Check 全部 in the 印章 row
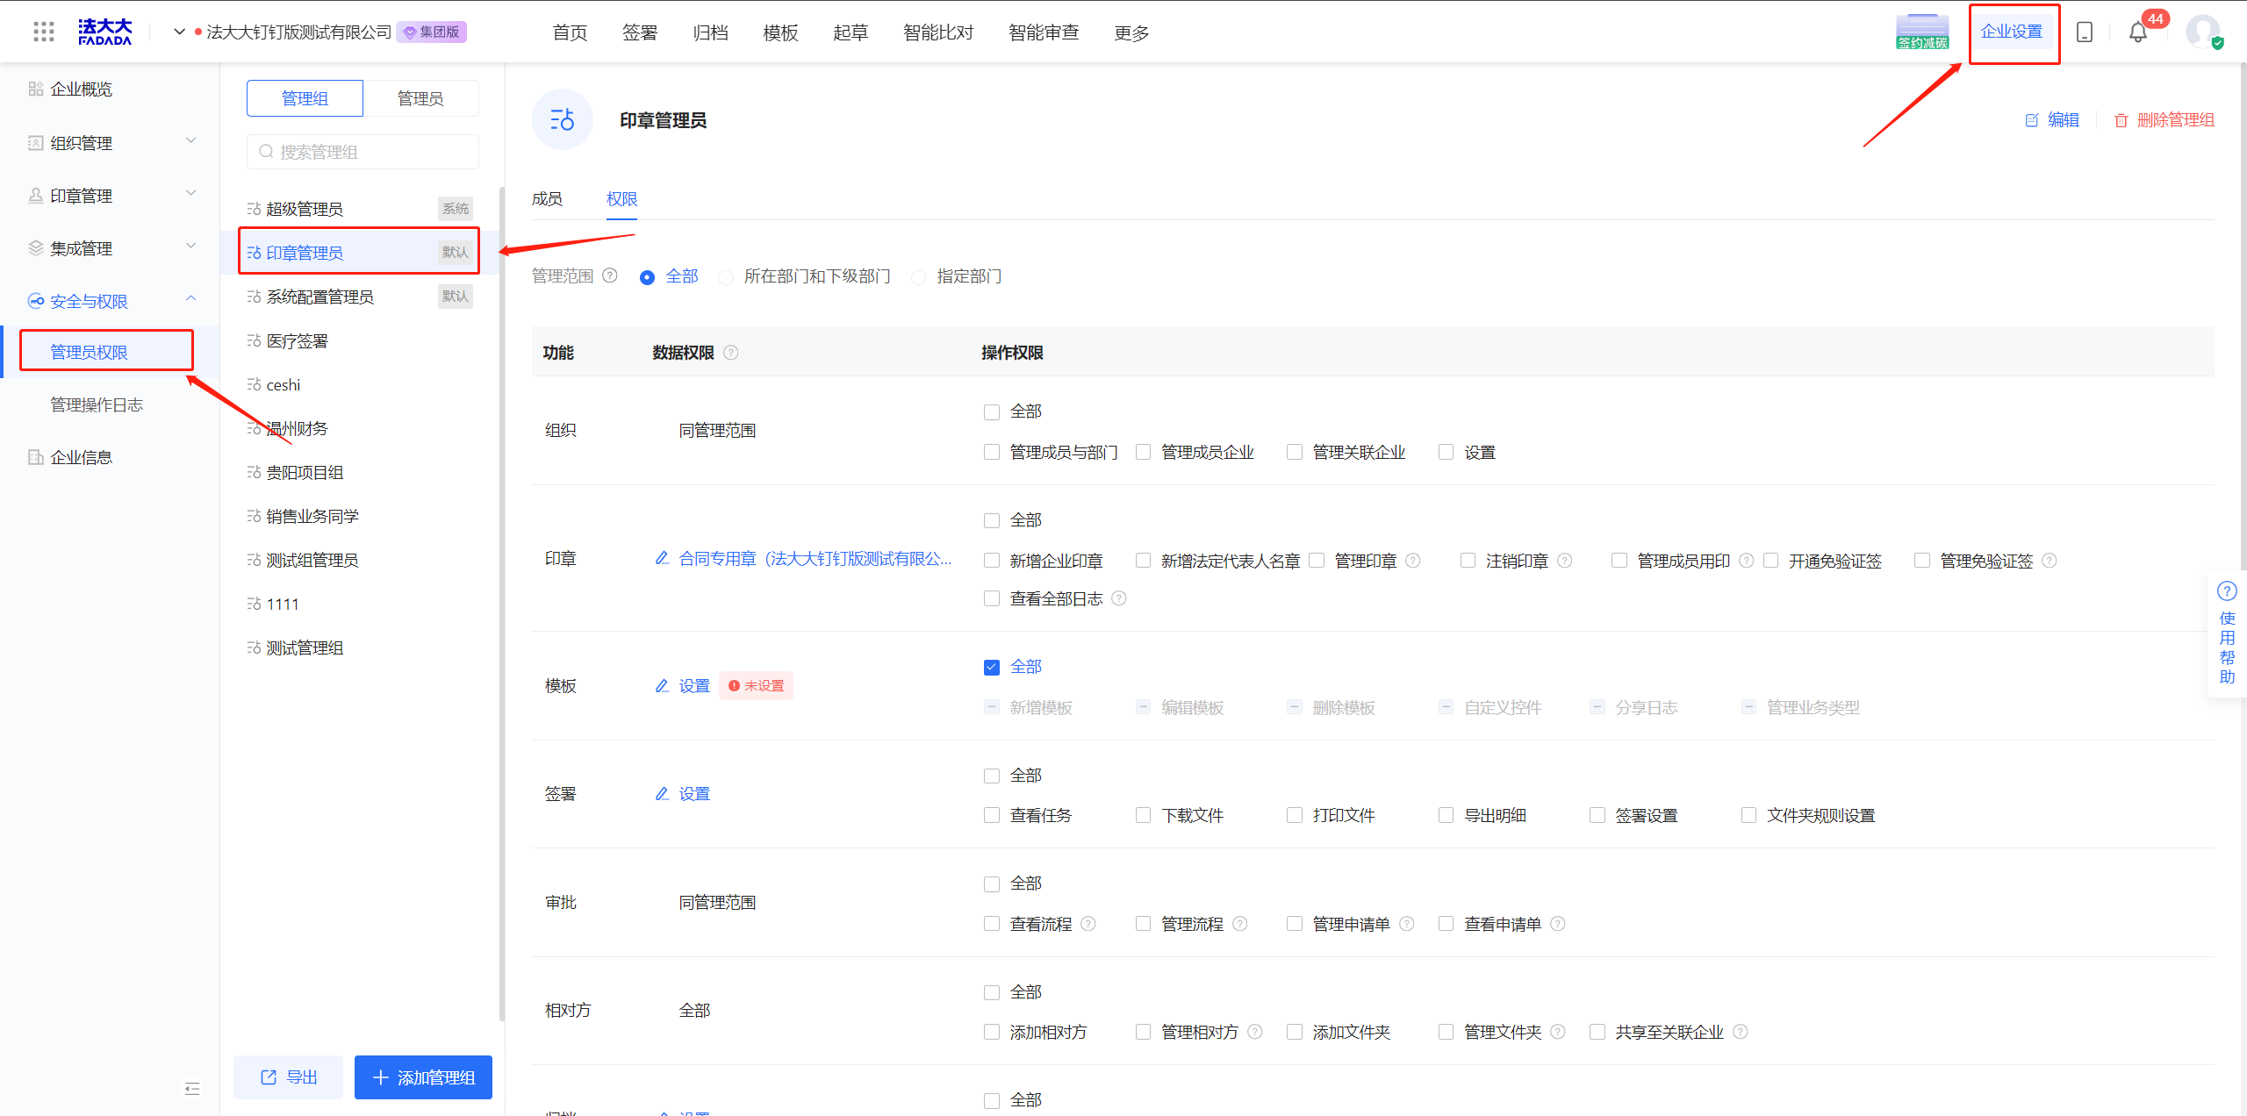Viewport: 2247px width, 1116px height. pos(992,520)
